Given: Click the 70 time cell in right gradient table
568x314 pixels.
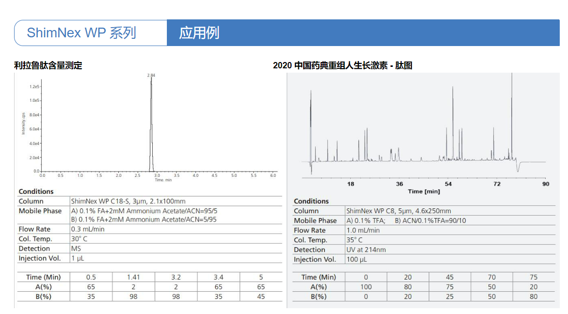Looking at the screenshot, I should pos(492,277).
